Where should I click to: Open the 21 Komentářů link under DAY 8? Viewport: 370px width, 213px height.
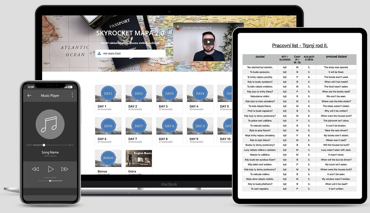tap(166, 142)
